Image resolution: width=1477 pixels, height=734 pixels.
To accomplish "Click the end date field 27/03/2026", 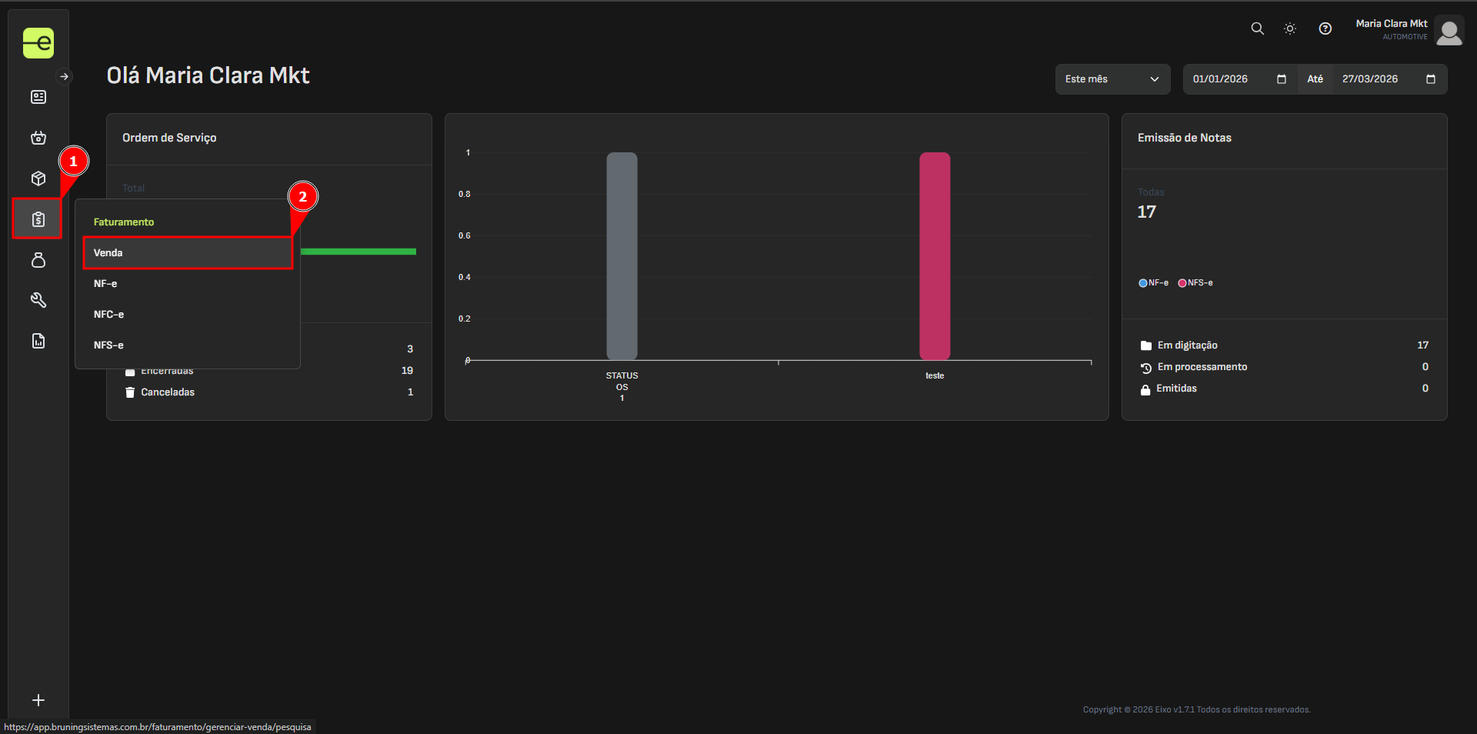I will tap(1370, 79).
